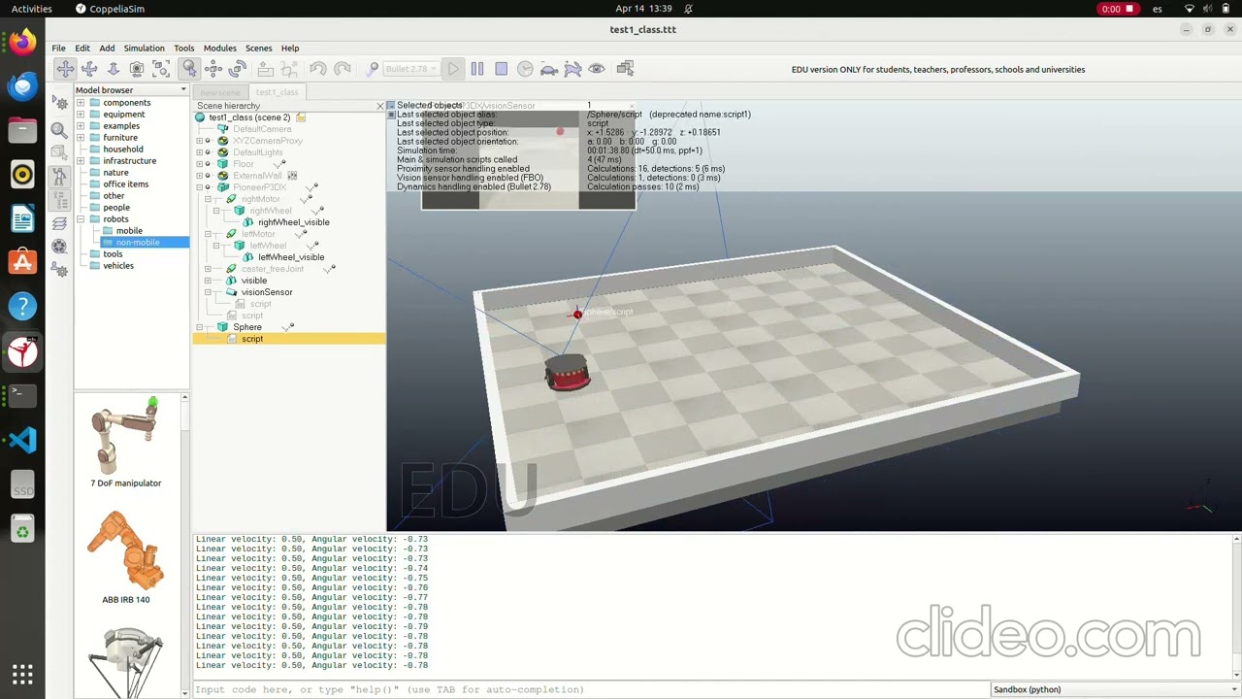1242x699 pixels.
Task: Select the household folder
Action: [x=123, y=150]
